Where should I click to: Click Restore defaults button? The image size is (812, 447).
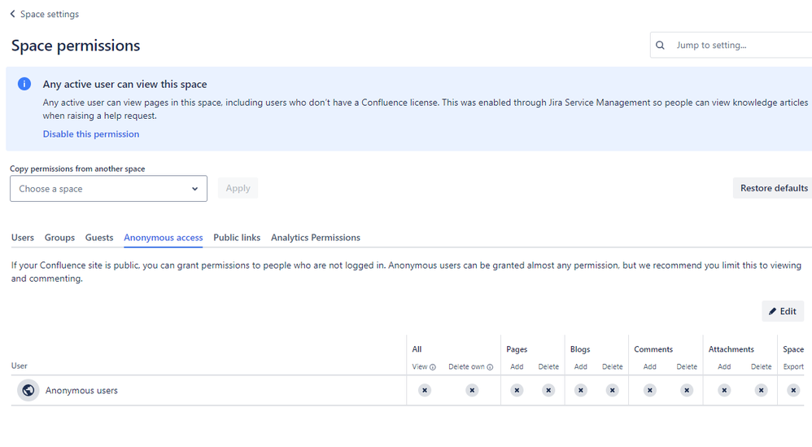point(774,188)
